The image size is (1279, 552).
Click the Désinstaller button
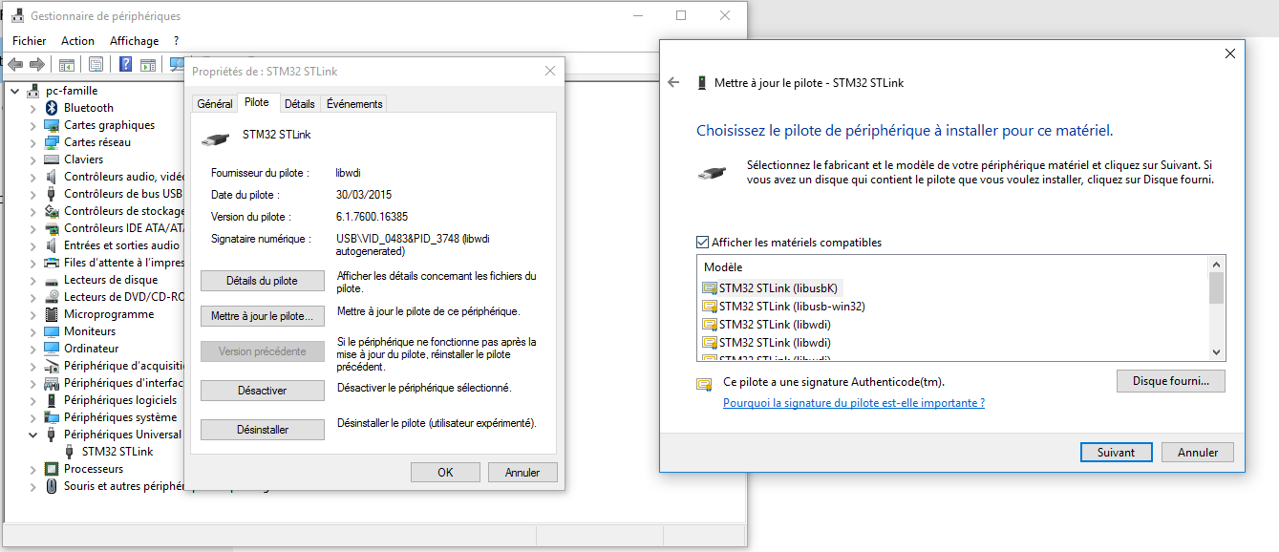(263, 430)
